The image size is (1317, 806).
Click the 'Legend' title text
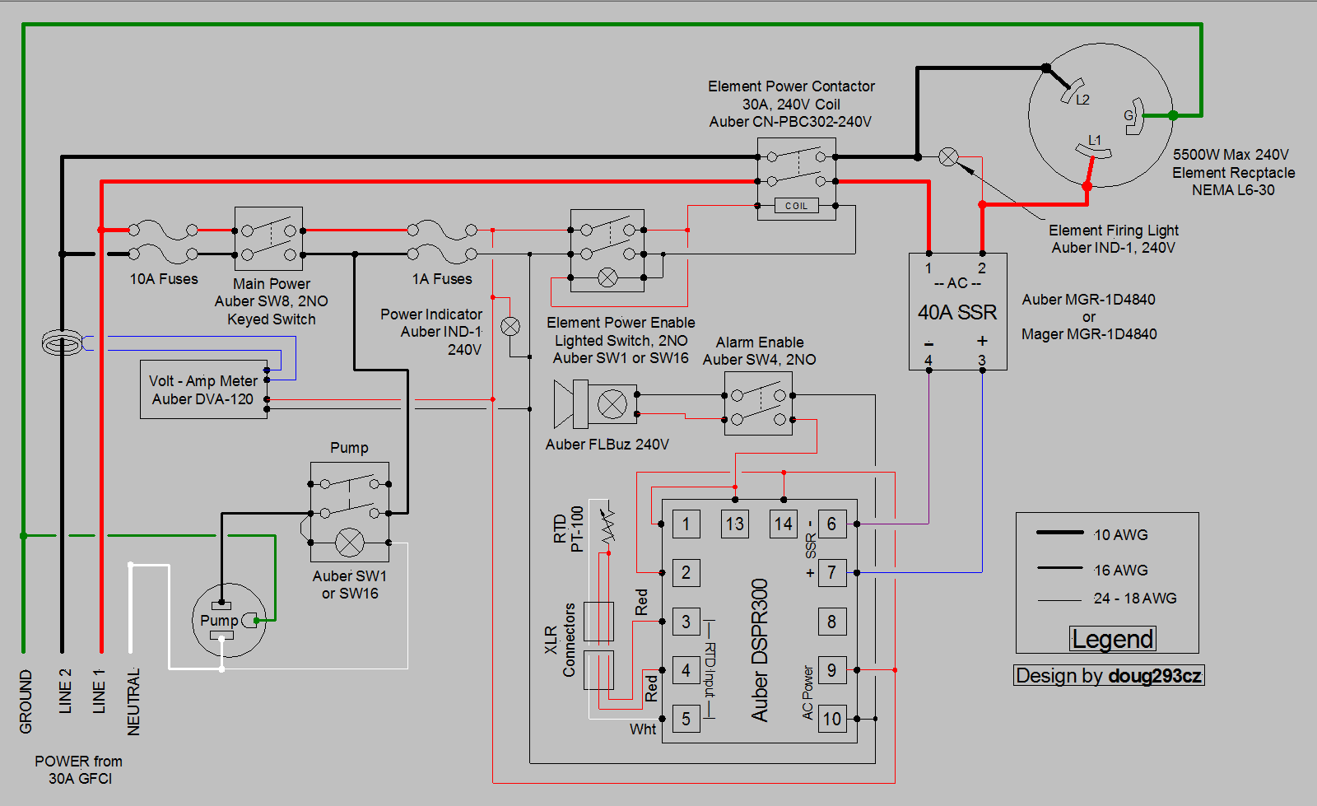click(1113, 639)
